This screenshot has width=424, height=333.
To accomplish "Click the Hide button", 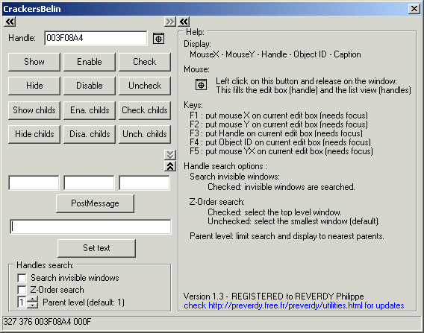I will (x=34, y=86).
